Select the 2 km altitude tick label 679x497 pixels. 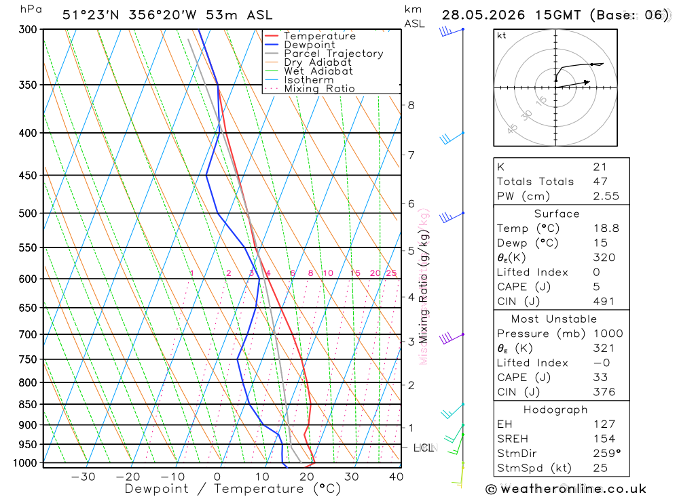[411, 385]
